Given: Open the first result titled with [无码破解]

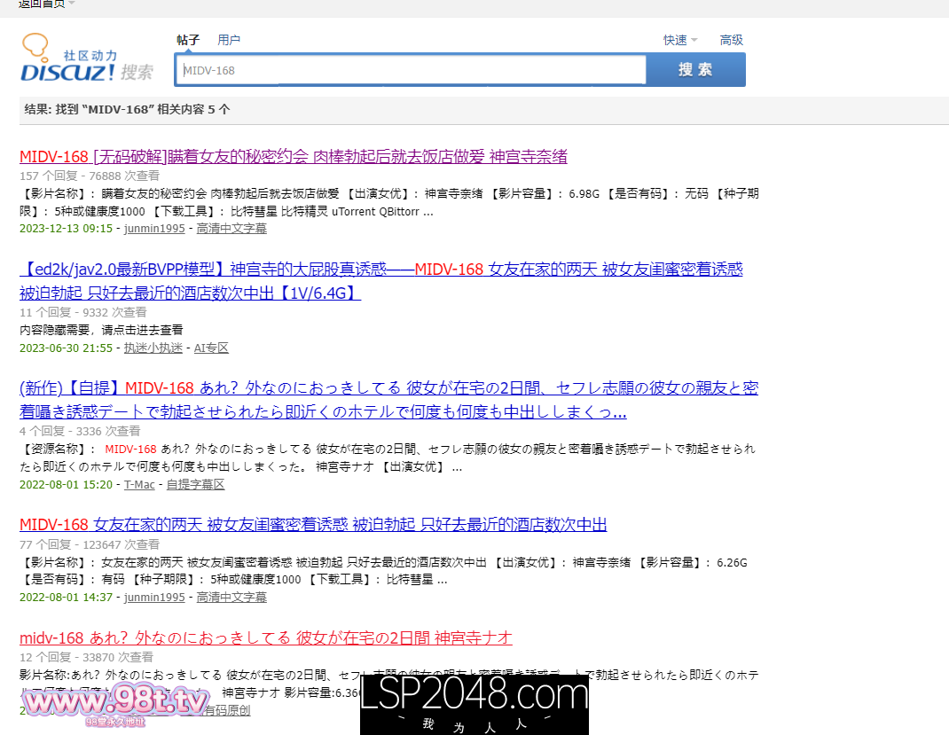Looking at the screenshot, I should 293,157.
